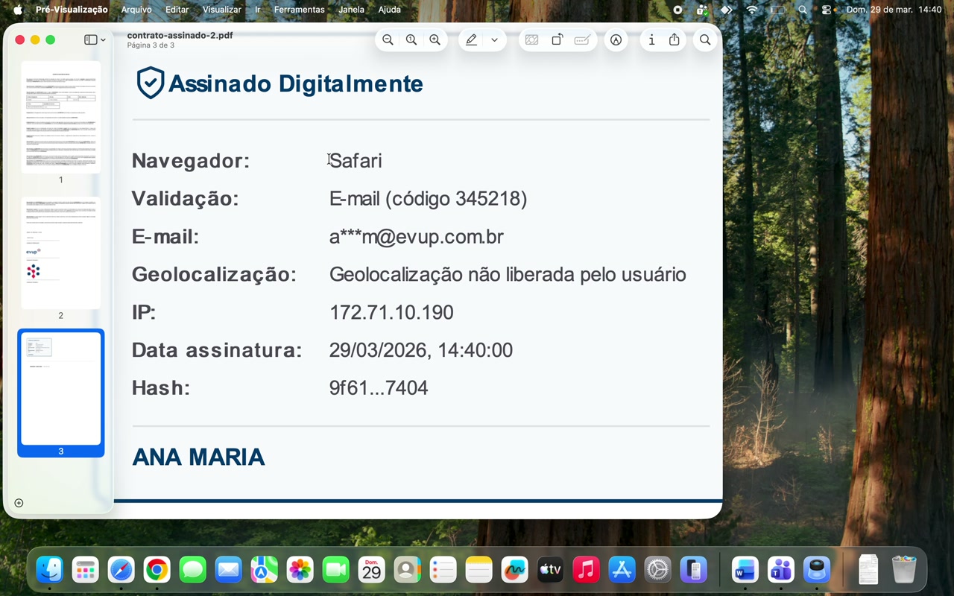Click the Safari browser value

coord(356,161)
